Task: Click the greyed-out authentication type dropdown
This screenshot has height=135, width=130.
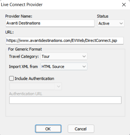Action: tap(35, 86)
